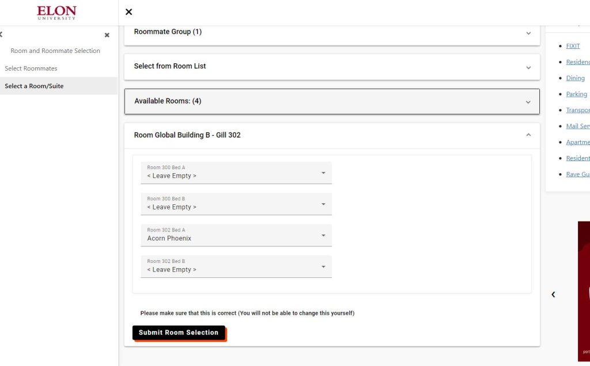This screenshot has width=590, height=366.
Task: Open the Room 302 Bed B dropdown
Action: (236, 266)
